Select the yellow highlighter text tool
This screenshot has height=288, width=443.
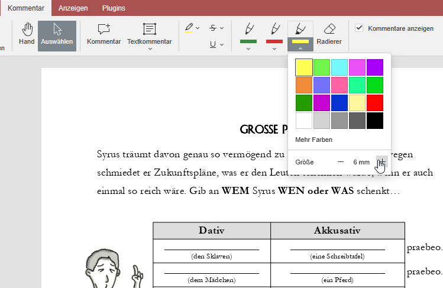[x=189, y=28]
